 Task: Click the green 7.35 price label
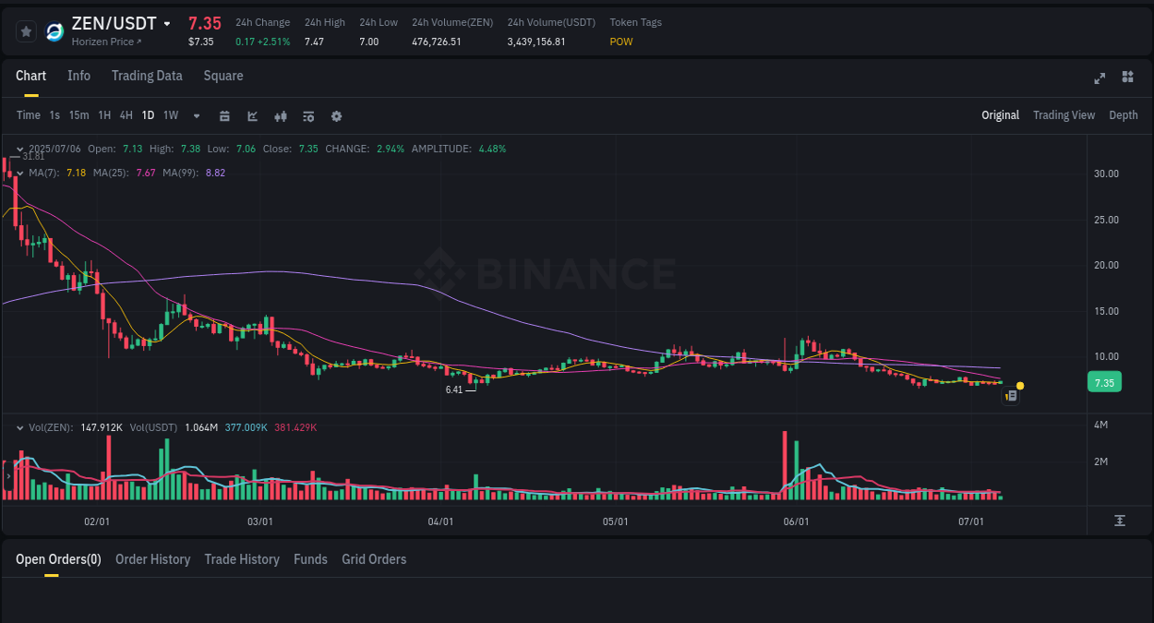[1104, 381]
